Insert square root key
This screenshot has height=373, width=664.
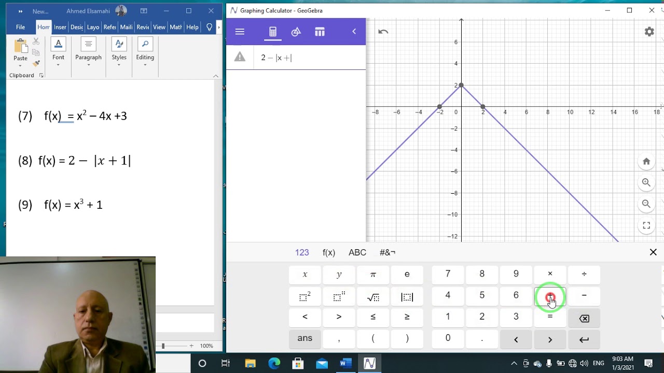point(373,296)
